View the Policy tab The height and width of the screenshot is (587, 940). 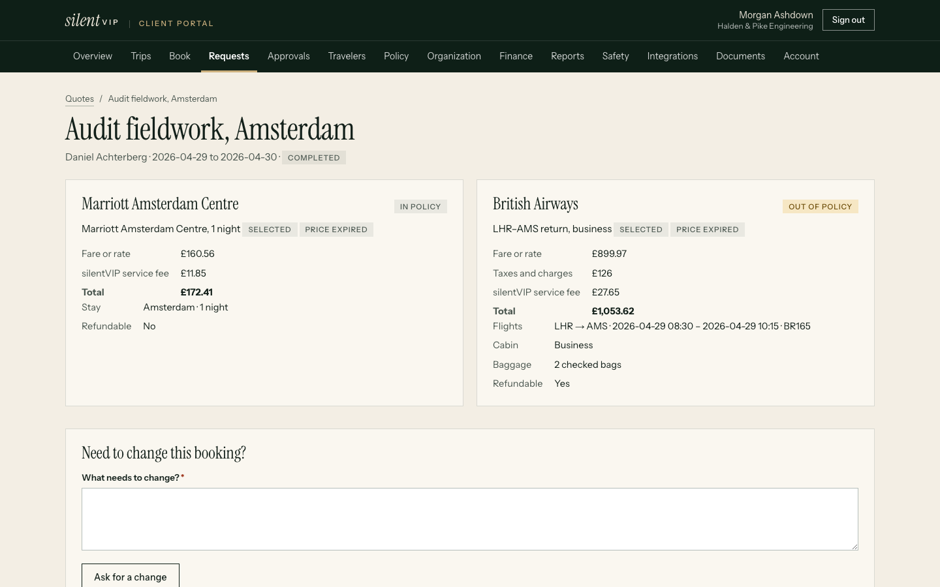tap(396, 56)
